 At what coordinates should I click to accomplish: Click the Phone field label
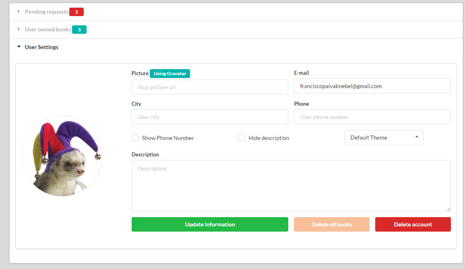pyautogui.click(x=302, y=104)
